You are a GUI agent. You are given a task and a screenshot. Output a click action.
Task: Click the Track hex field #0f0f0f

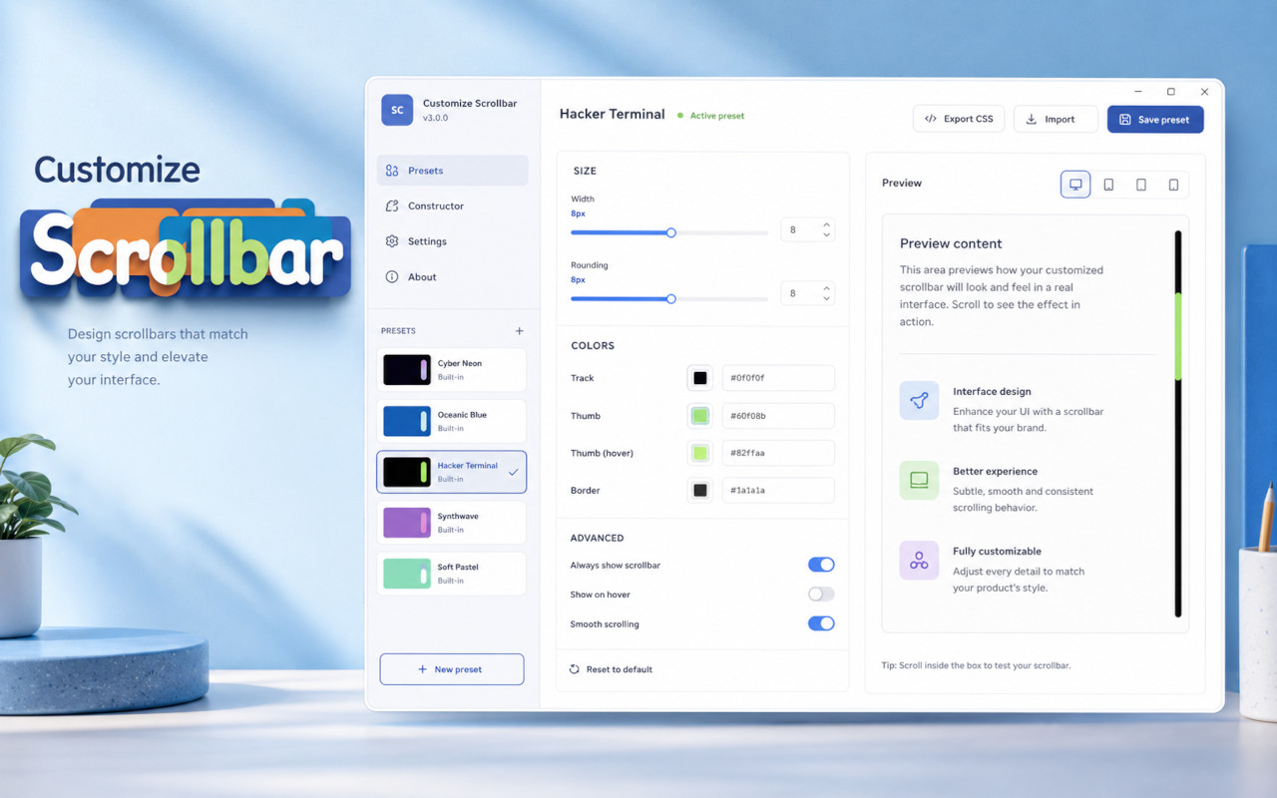(x=778, y=378)
